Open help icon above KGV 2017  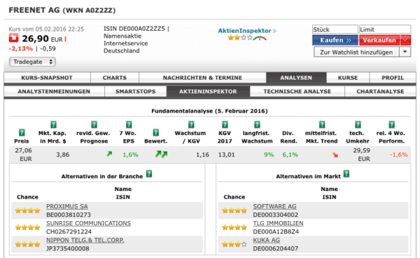coord(225,124)
